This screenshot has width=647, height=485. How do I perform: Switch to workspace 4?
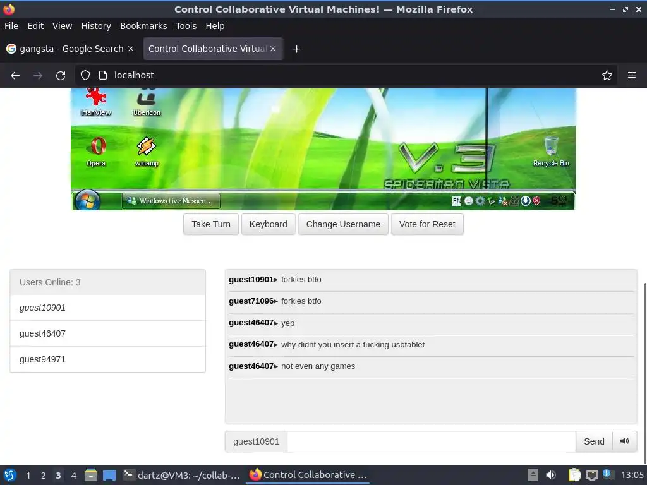click(x=73, y=476)
